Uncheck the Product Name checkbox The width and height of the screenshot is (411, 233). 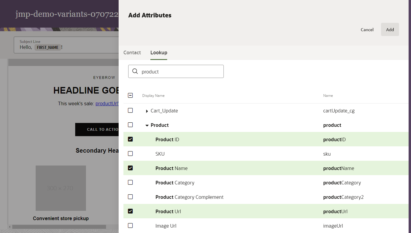coord(130,168)
